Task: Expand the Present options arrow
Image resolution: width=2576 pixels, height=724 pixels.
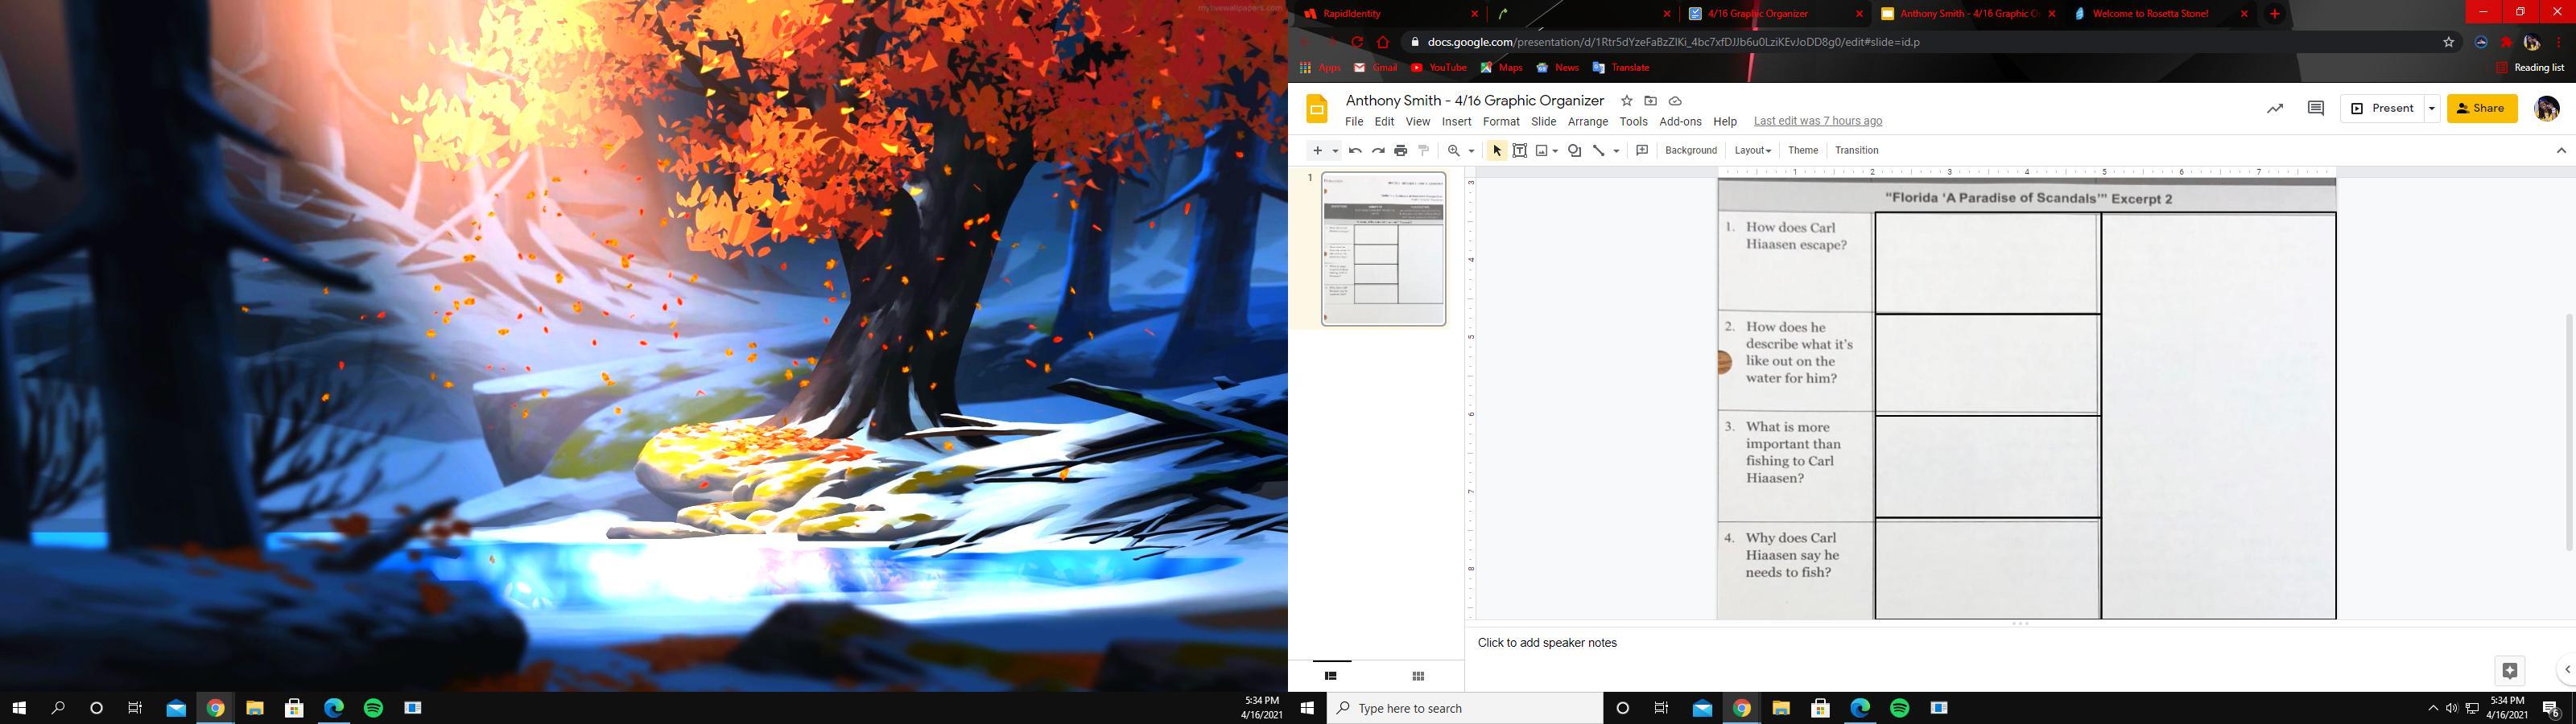Action: point(2432,108)
